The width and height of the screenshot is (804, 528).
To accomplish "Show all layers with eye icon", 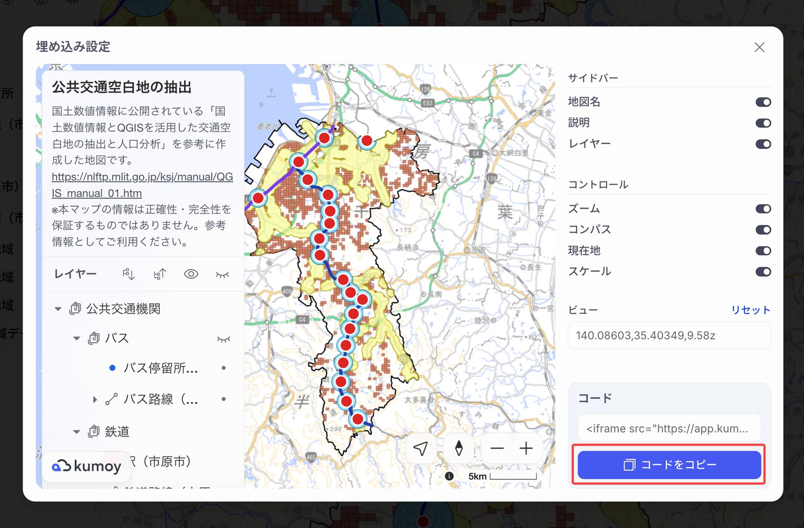I will click(x=191, y=274).
